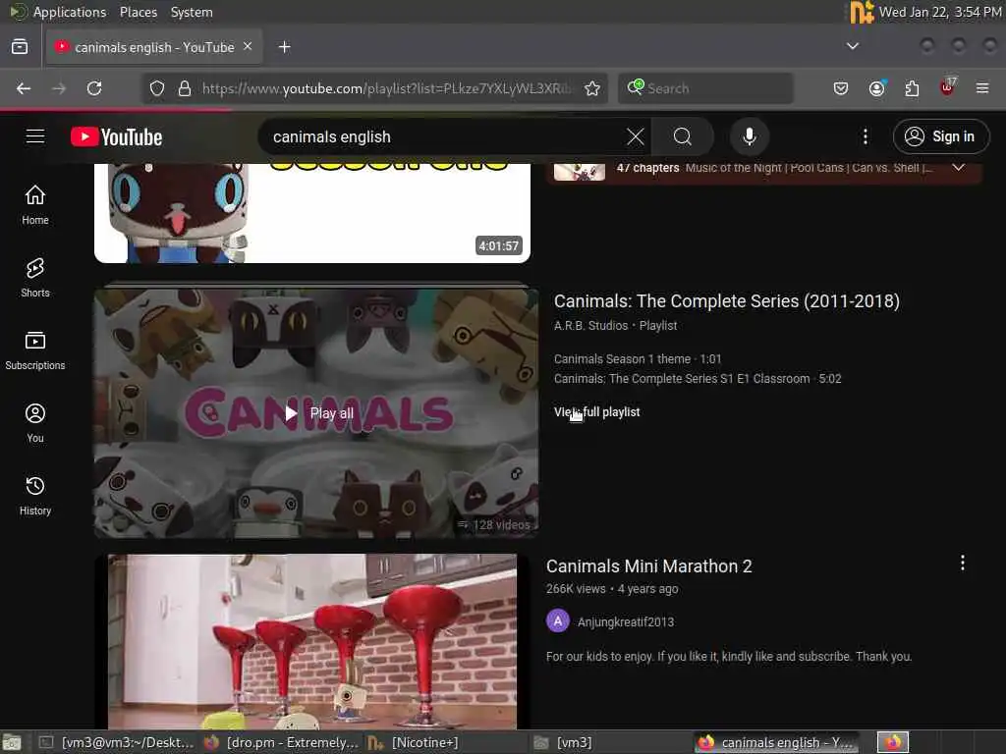This screenshot has width=1006, height=754.
Task: List all tabs dropdown arrow
Action: [852, 46]
